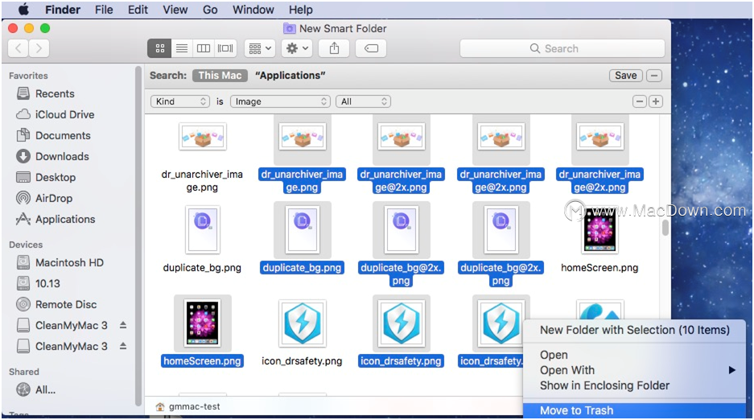Add a new criteria row

point(655,101)
